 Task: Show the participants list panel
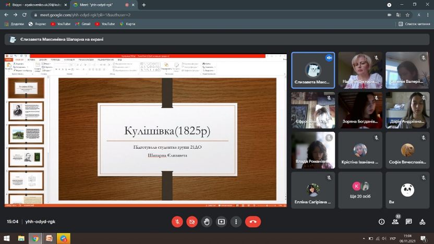(395, 222)
